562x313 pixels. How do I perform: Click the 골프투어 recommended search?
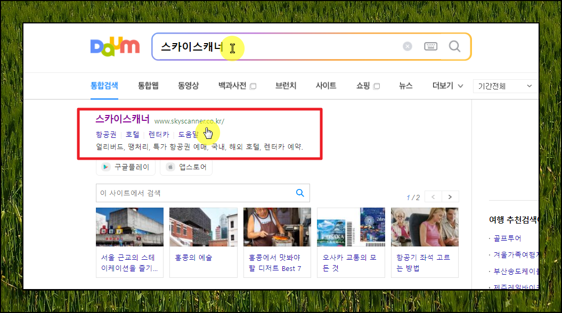pyautogui.click(x=507, y=238)
